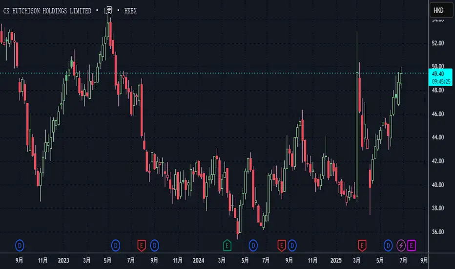455x269 pixels.
Task: Click the 09:45:25 countdown under current price
Action: coord(441,81)
